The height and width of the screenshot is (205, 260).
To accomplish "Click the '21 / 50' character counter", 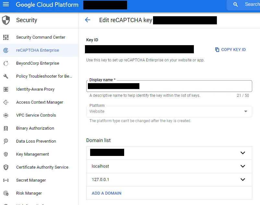I will tap(243, 96).
